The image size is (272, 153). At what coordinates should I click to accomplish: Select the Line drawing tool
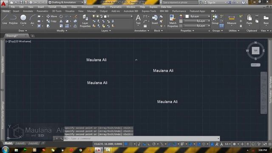pos(5,19)
